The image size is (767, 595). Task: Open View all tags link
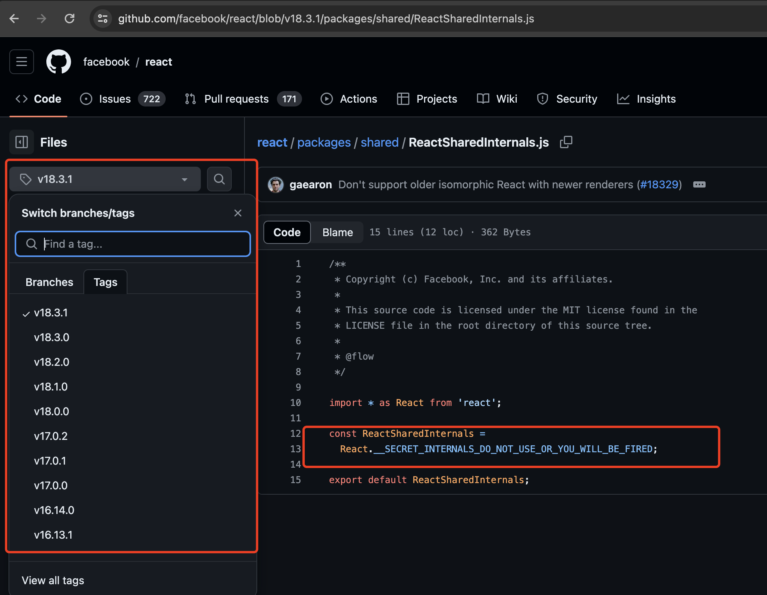[x=53, y=580]
